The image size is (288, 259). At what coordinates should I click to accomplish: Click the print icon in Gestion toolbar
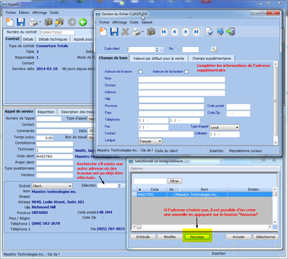click(x=136, y=31)
